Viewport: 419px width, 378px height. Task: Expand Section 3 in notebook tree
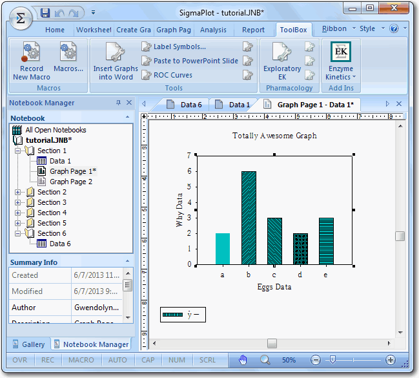(x=17, y=202)
